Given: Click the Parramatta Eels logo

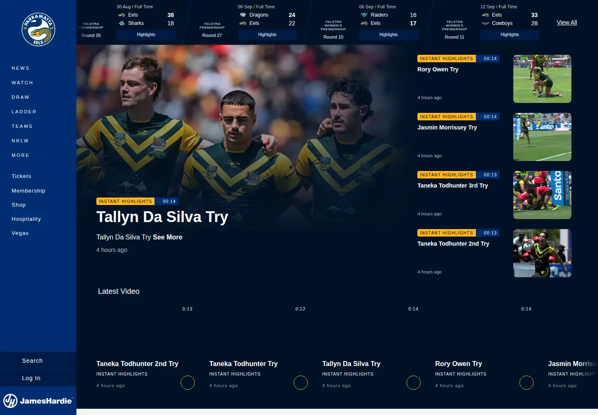Looking at the screenshot, I should 38,29.
